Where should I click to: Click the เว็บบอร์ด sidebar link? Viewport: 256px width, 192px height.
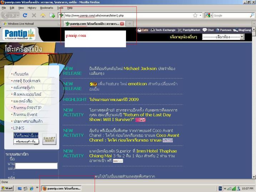21,74
